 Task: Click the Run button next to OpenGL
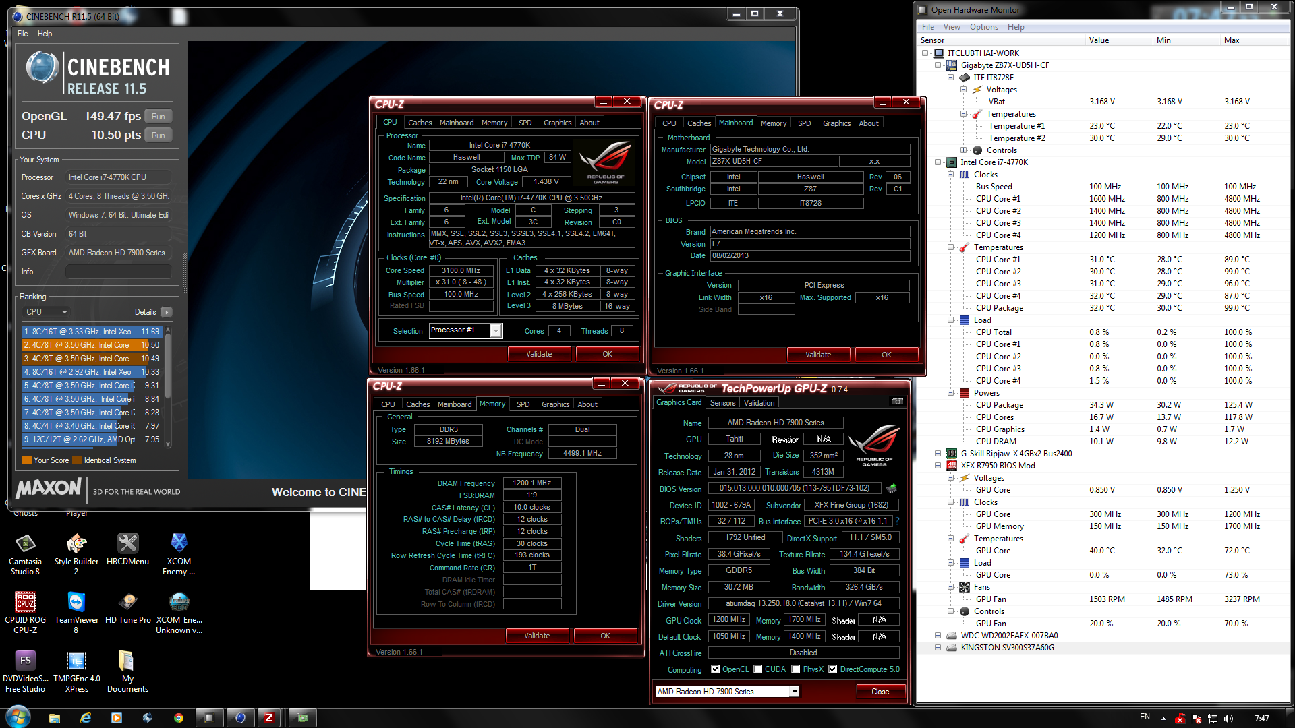(x=158, y=117)
